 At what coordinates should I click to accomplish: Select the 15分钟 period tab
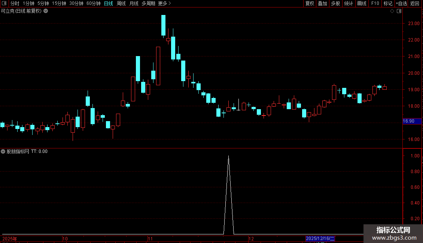tap(59, 3)
